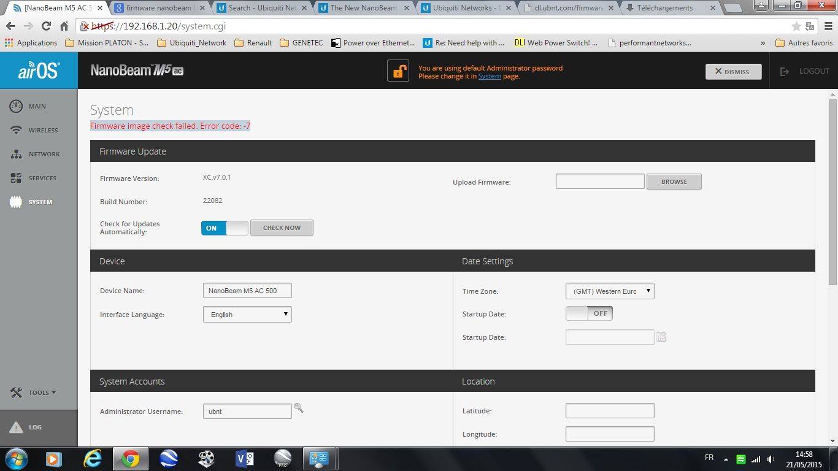The image size is (838, 471).
Task: Open the Main dashboard sidebar icon
Action: tap(17, 106)
